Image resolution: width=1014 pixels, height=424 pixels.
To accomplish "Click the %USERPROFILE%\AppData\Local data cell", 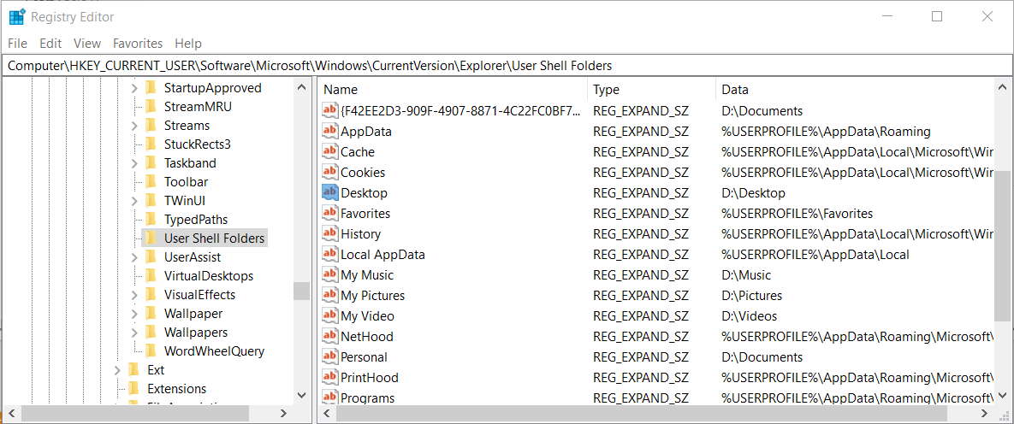I will (815, 255).
